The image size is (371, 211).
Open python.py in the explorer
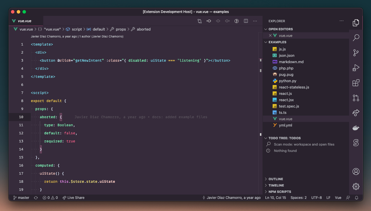pyautogui.click(x=306, y=81)
